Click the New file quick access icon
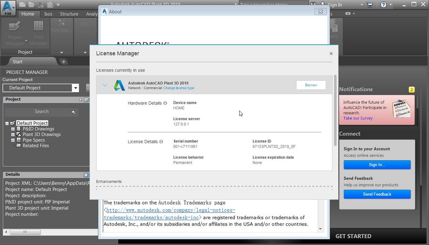Screen dimensions: 429x245 tap(22, 5)
